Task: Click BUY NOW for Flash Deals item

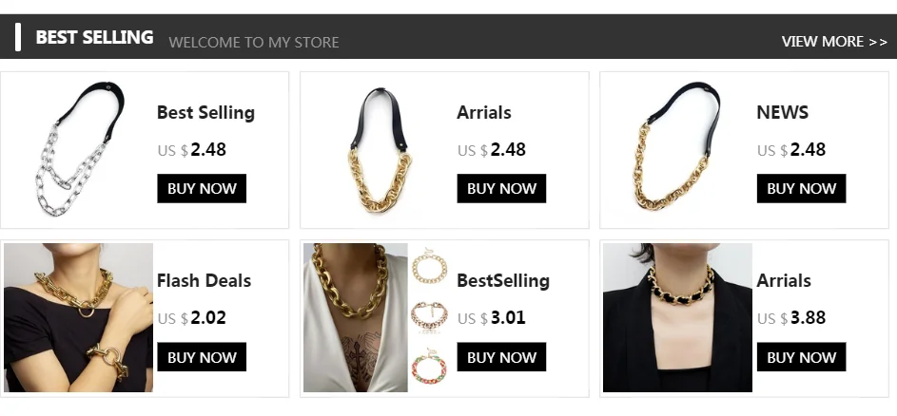Action: 202,357
